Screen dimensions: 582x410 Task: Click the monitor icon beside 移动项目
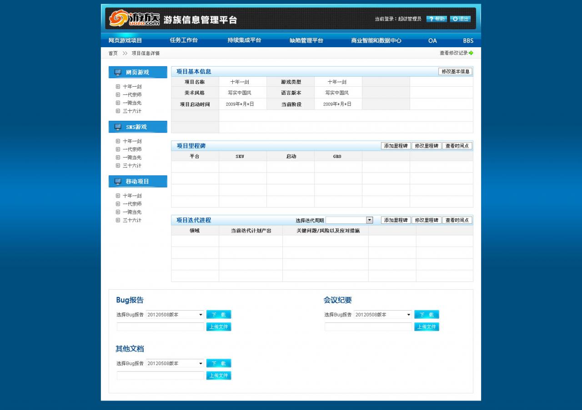(118, 181)
